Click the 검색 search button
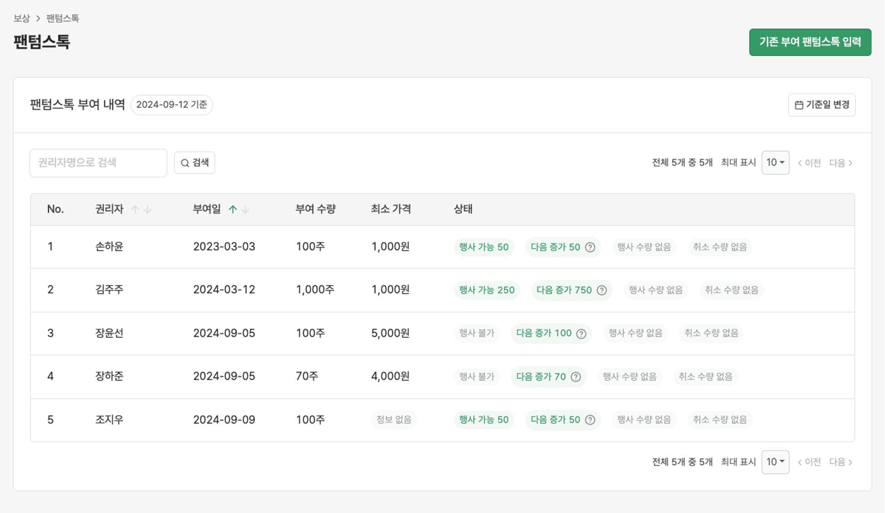885x513 pixels. 194,162
